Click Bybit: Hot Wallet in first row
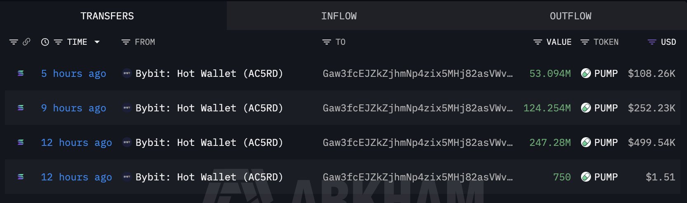 209,74
